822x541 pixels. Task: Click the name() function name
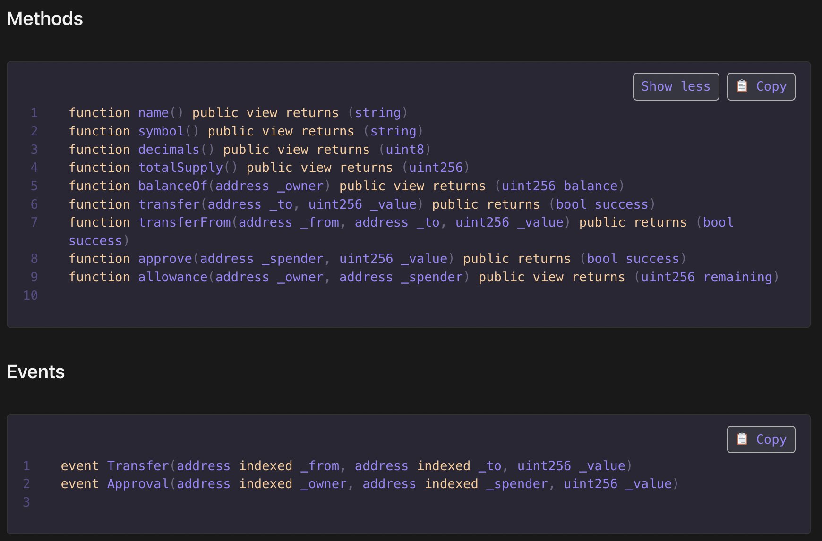tap(153, 113)
